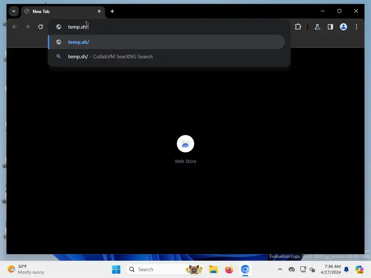Select the New Tab tab

click(x=63, y=12)
